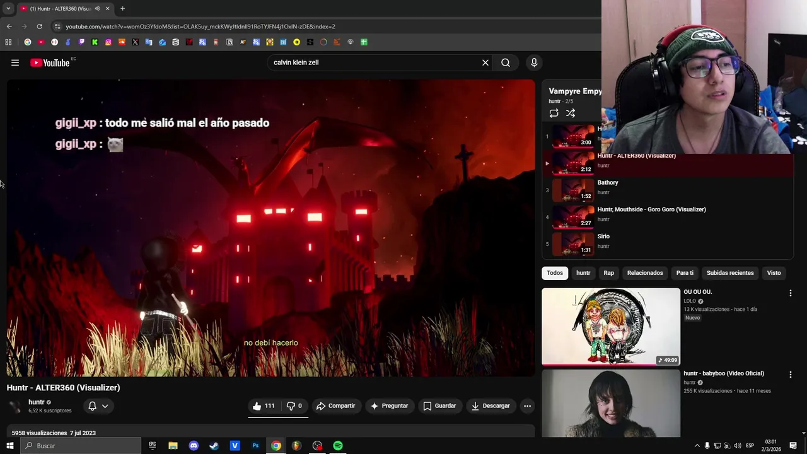View site information icon in address bar

tap(57, 26)
